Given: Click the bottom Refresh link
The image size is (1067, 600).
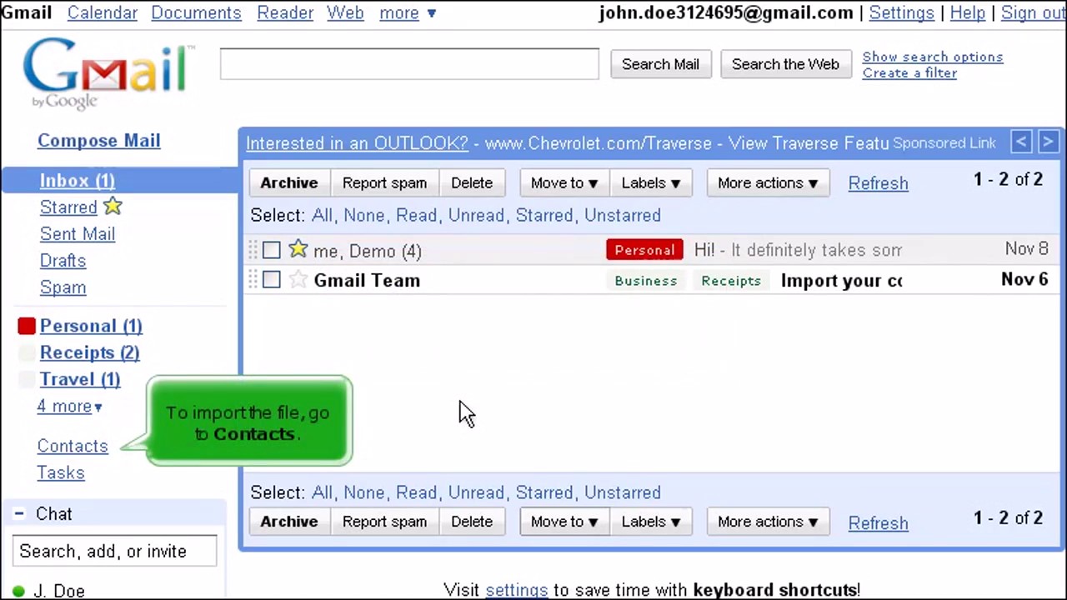Looking at the screenshot, I should 878,522.
